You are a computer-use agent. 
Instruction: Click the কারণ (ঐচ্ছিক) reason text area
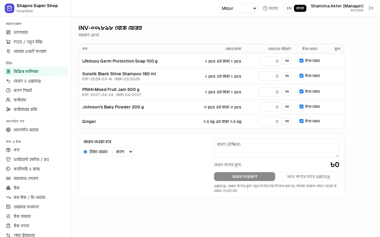point(276,148)
